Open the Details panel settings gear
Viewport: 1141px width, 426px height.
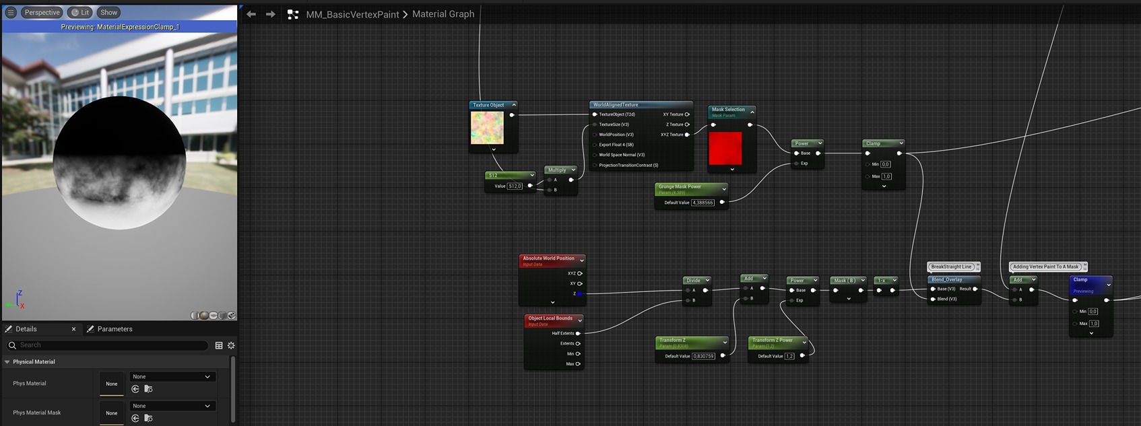231,345
